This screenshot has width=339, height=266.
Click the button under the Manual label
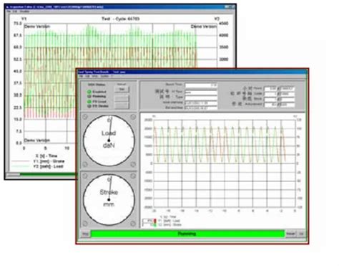122,89
